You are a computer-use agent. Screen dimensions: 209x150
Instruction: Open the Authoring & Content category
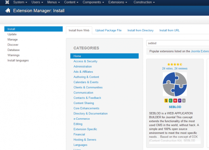pos(86,77)
